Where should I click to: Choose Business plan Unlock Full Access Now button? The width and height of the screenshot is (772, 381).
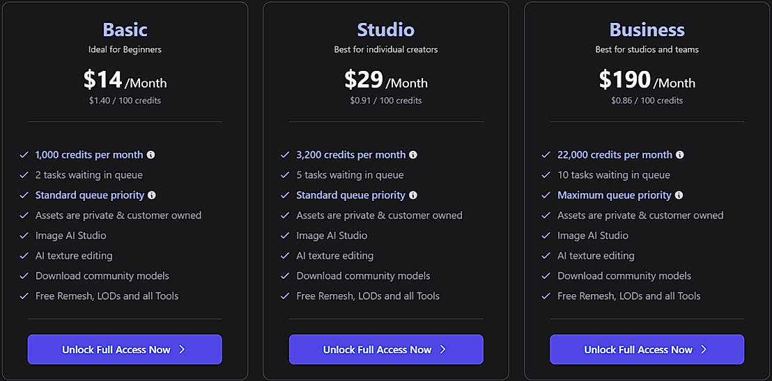click(647, 349)
